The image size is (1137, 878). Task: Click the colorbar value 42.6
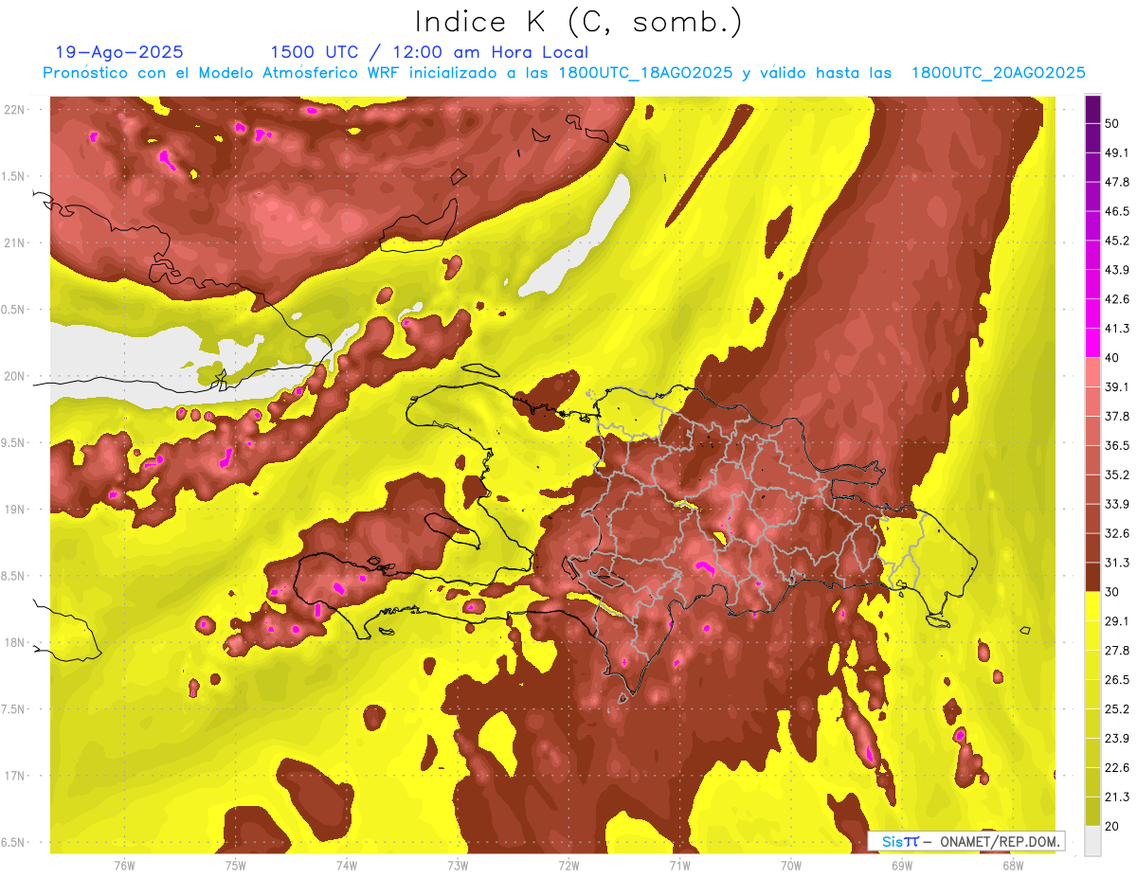1117,299
